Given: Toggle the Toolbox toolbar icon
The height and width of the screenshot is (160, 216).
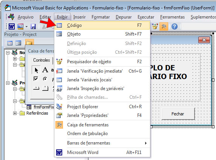Looking at the screenshot, I should click(164, 26).
